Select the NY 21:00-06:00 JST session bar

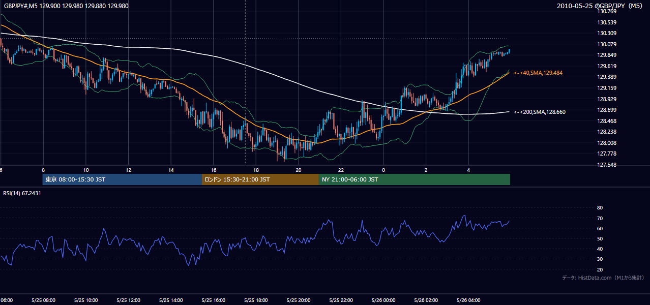(415, 179)
